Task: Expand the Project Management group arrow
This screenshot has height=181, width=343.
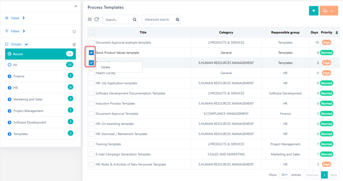Action: coord(9,111)
